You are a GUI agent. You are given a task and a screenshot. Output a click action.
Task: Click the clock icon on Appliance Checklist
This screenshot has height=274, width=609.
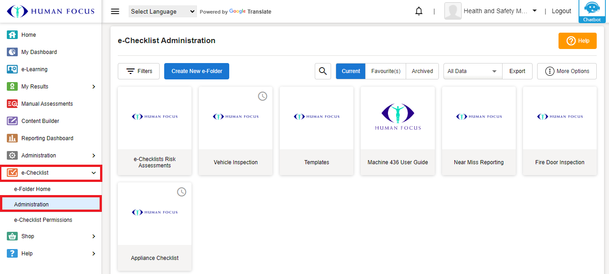click(x=181, y=192)
